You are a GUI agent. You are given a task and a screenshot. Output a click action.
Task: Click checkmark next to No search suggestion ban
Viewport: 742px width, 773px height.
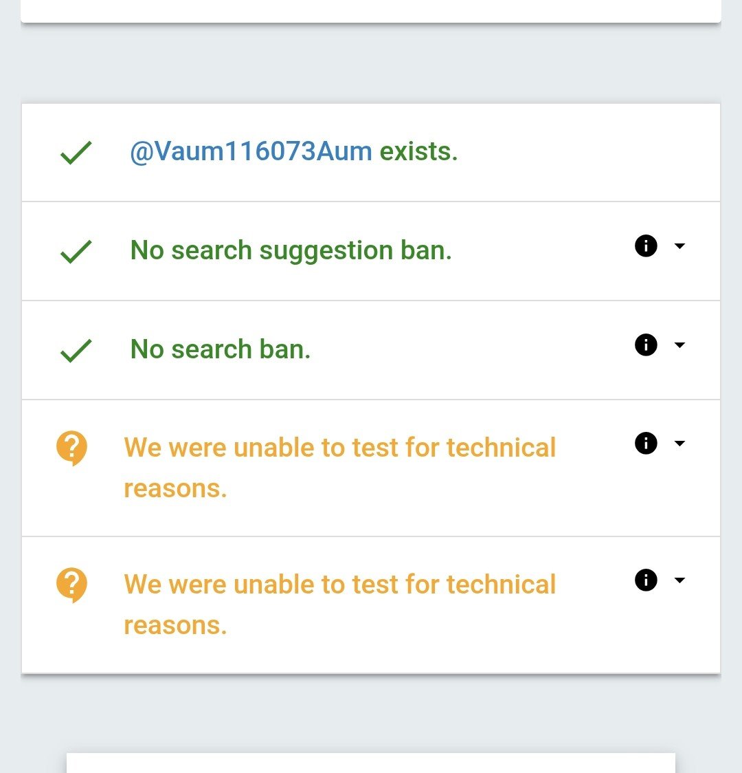coord(76,252)
